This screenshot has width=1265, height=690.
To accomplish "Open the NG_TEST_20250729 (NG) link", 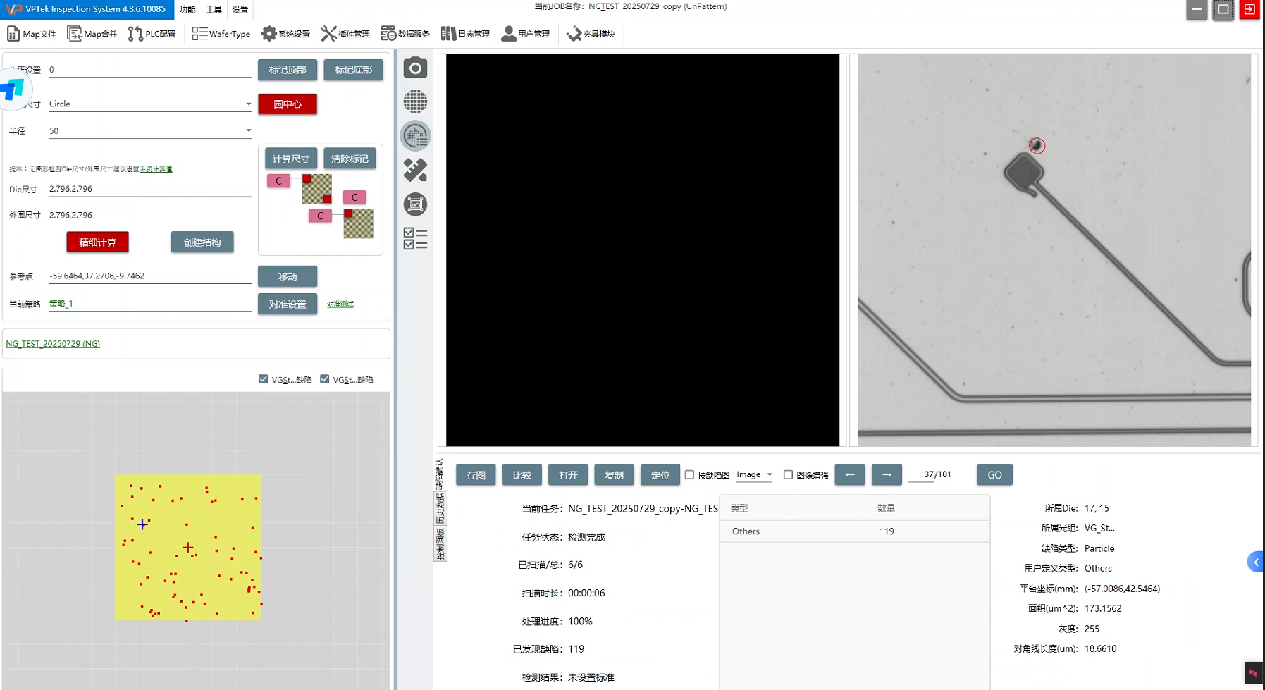I will tap(53, 344).
